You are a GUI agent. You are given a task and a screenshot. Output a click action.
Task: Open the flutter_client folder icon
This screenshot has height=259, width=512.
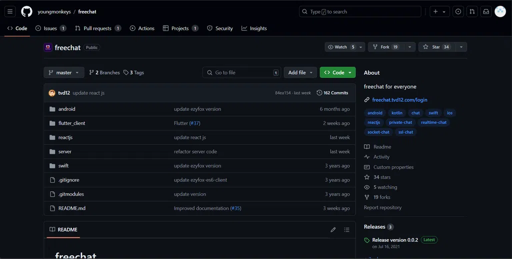tap(52, 123)
